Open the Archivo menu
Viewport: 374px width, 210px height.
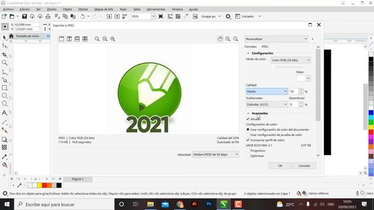point(8,9)
